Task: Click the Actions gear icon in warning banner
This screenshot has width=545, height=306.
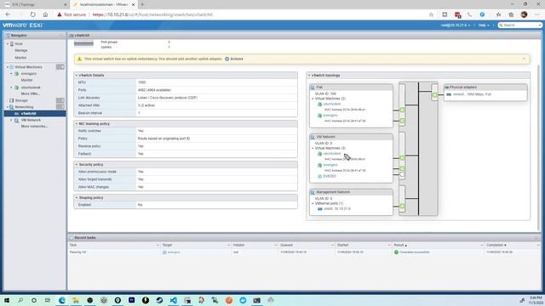Action: 227,59
